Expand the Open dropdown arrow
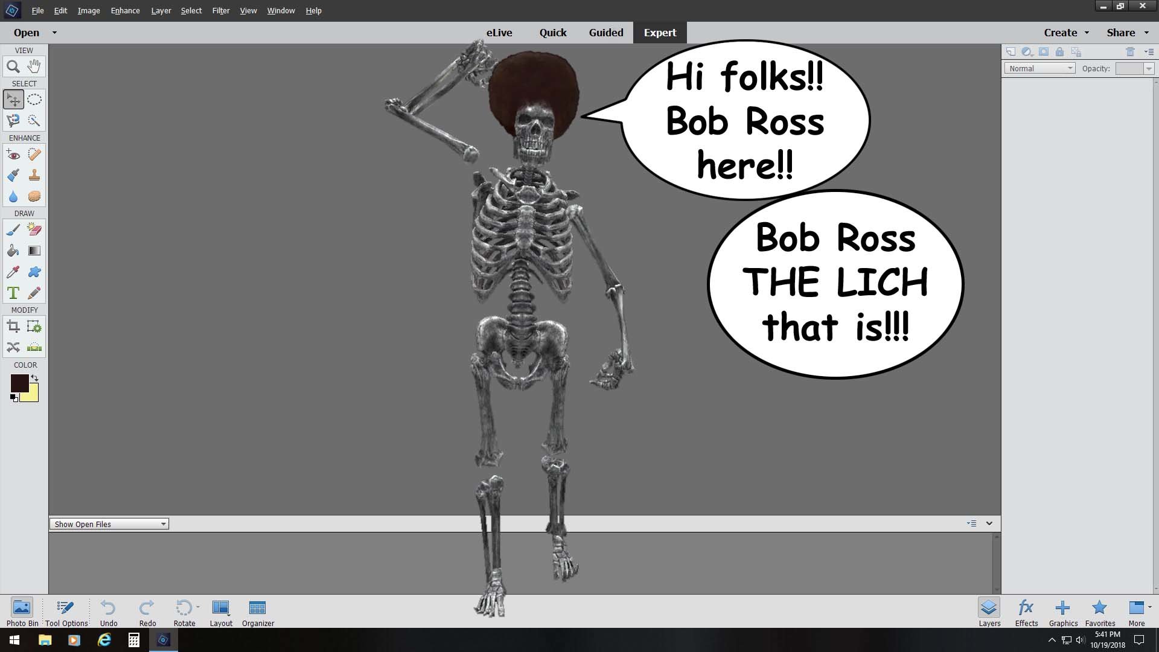Image resolution: width=1159 pixels, height=652 pixels. (x=54, y=33)
